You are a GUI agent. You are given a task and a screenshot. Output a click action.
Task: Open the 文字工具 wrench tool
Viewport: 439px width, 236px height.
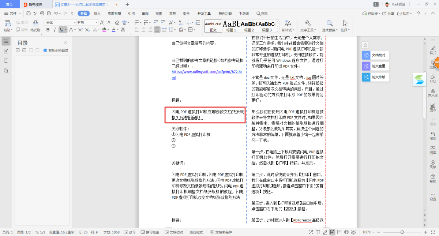(x=307, y=24)
